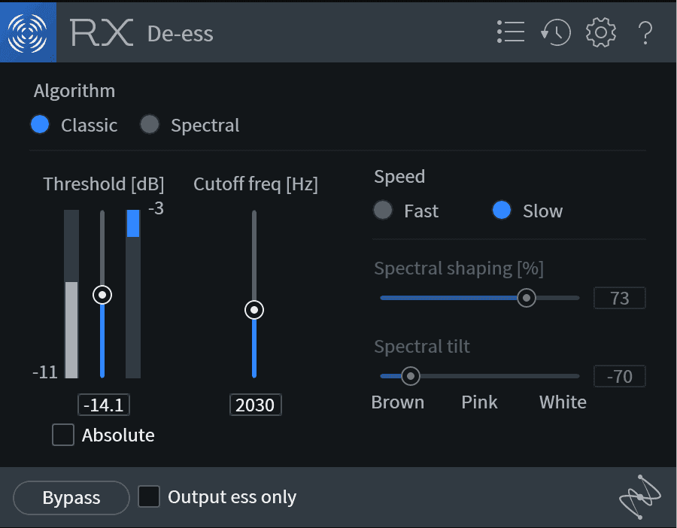Open plugin settings gear icon
677x528 pixels.
coord(600,32)
